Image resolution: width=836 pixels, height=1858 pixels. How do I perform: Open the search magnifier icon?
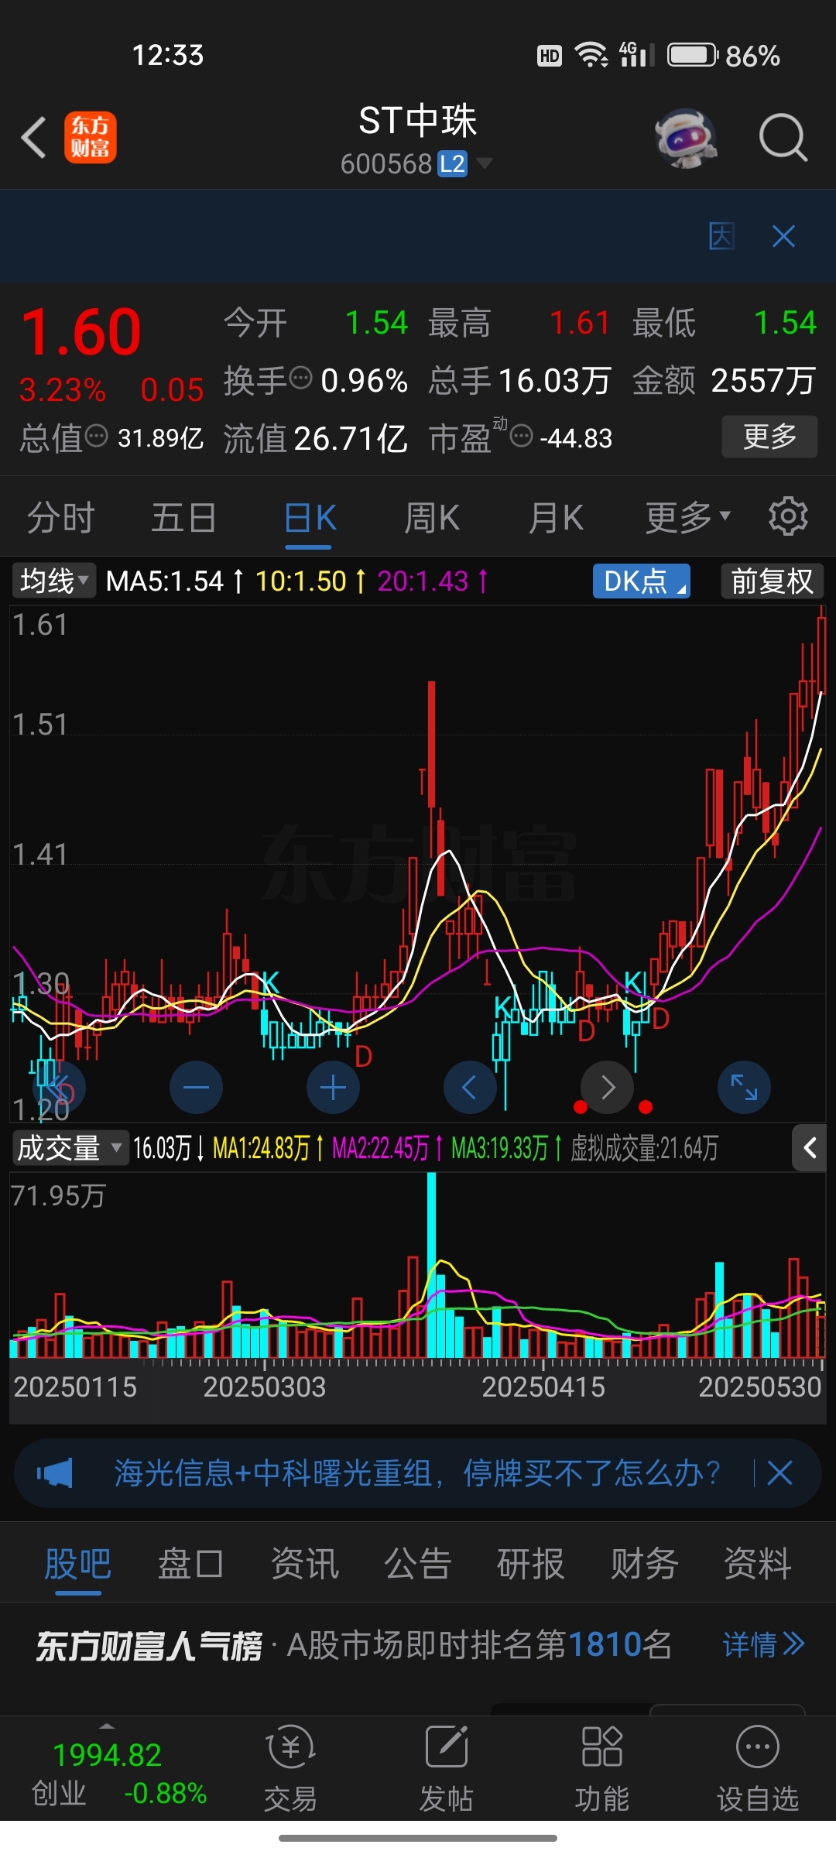[x=783, y=138]
